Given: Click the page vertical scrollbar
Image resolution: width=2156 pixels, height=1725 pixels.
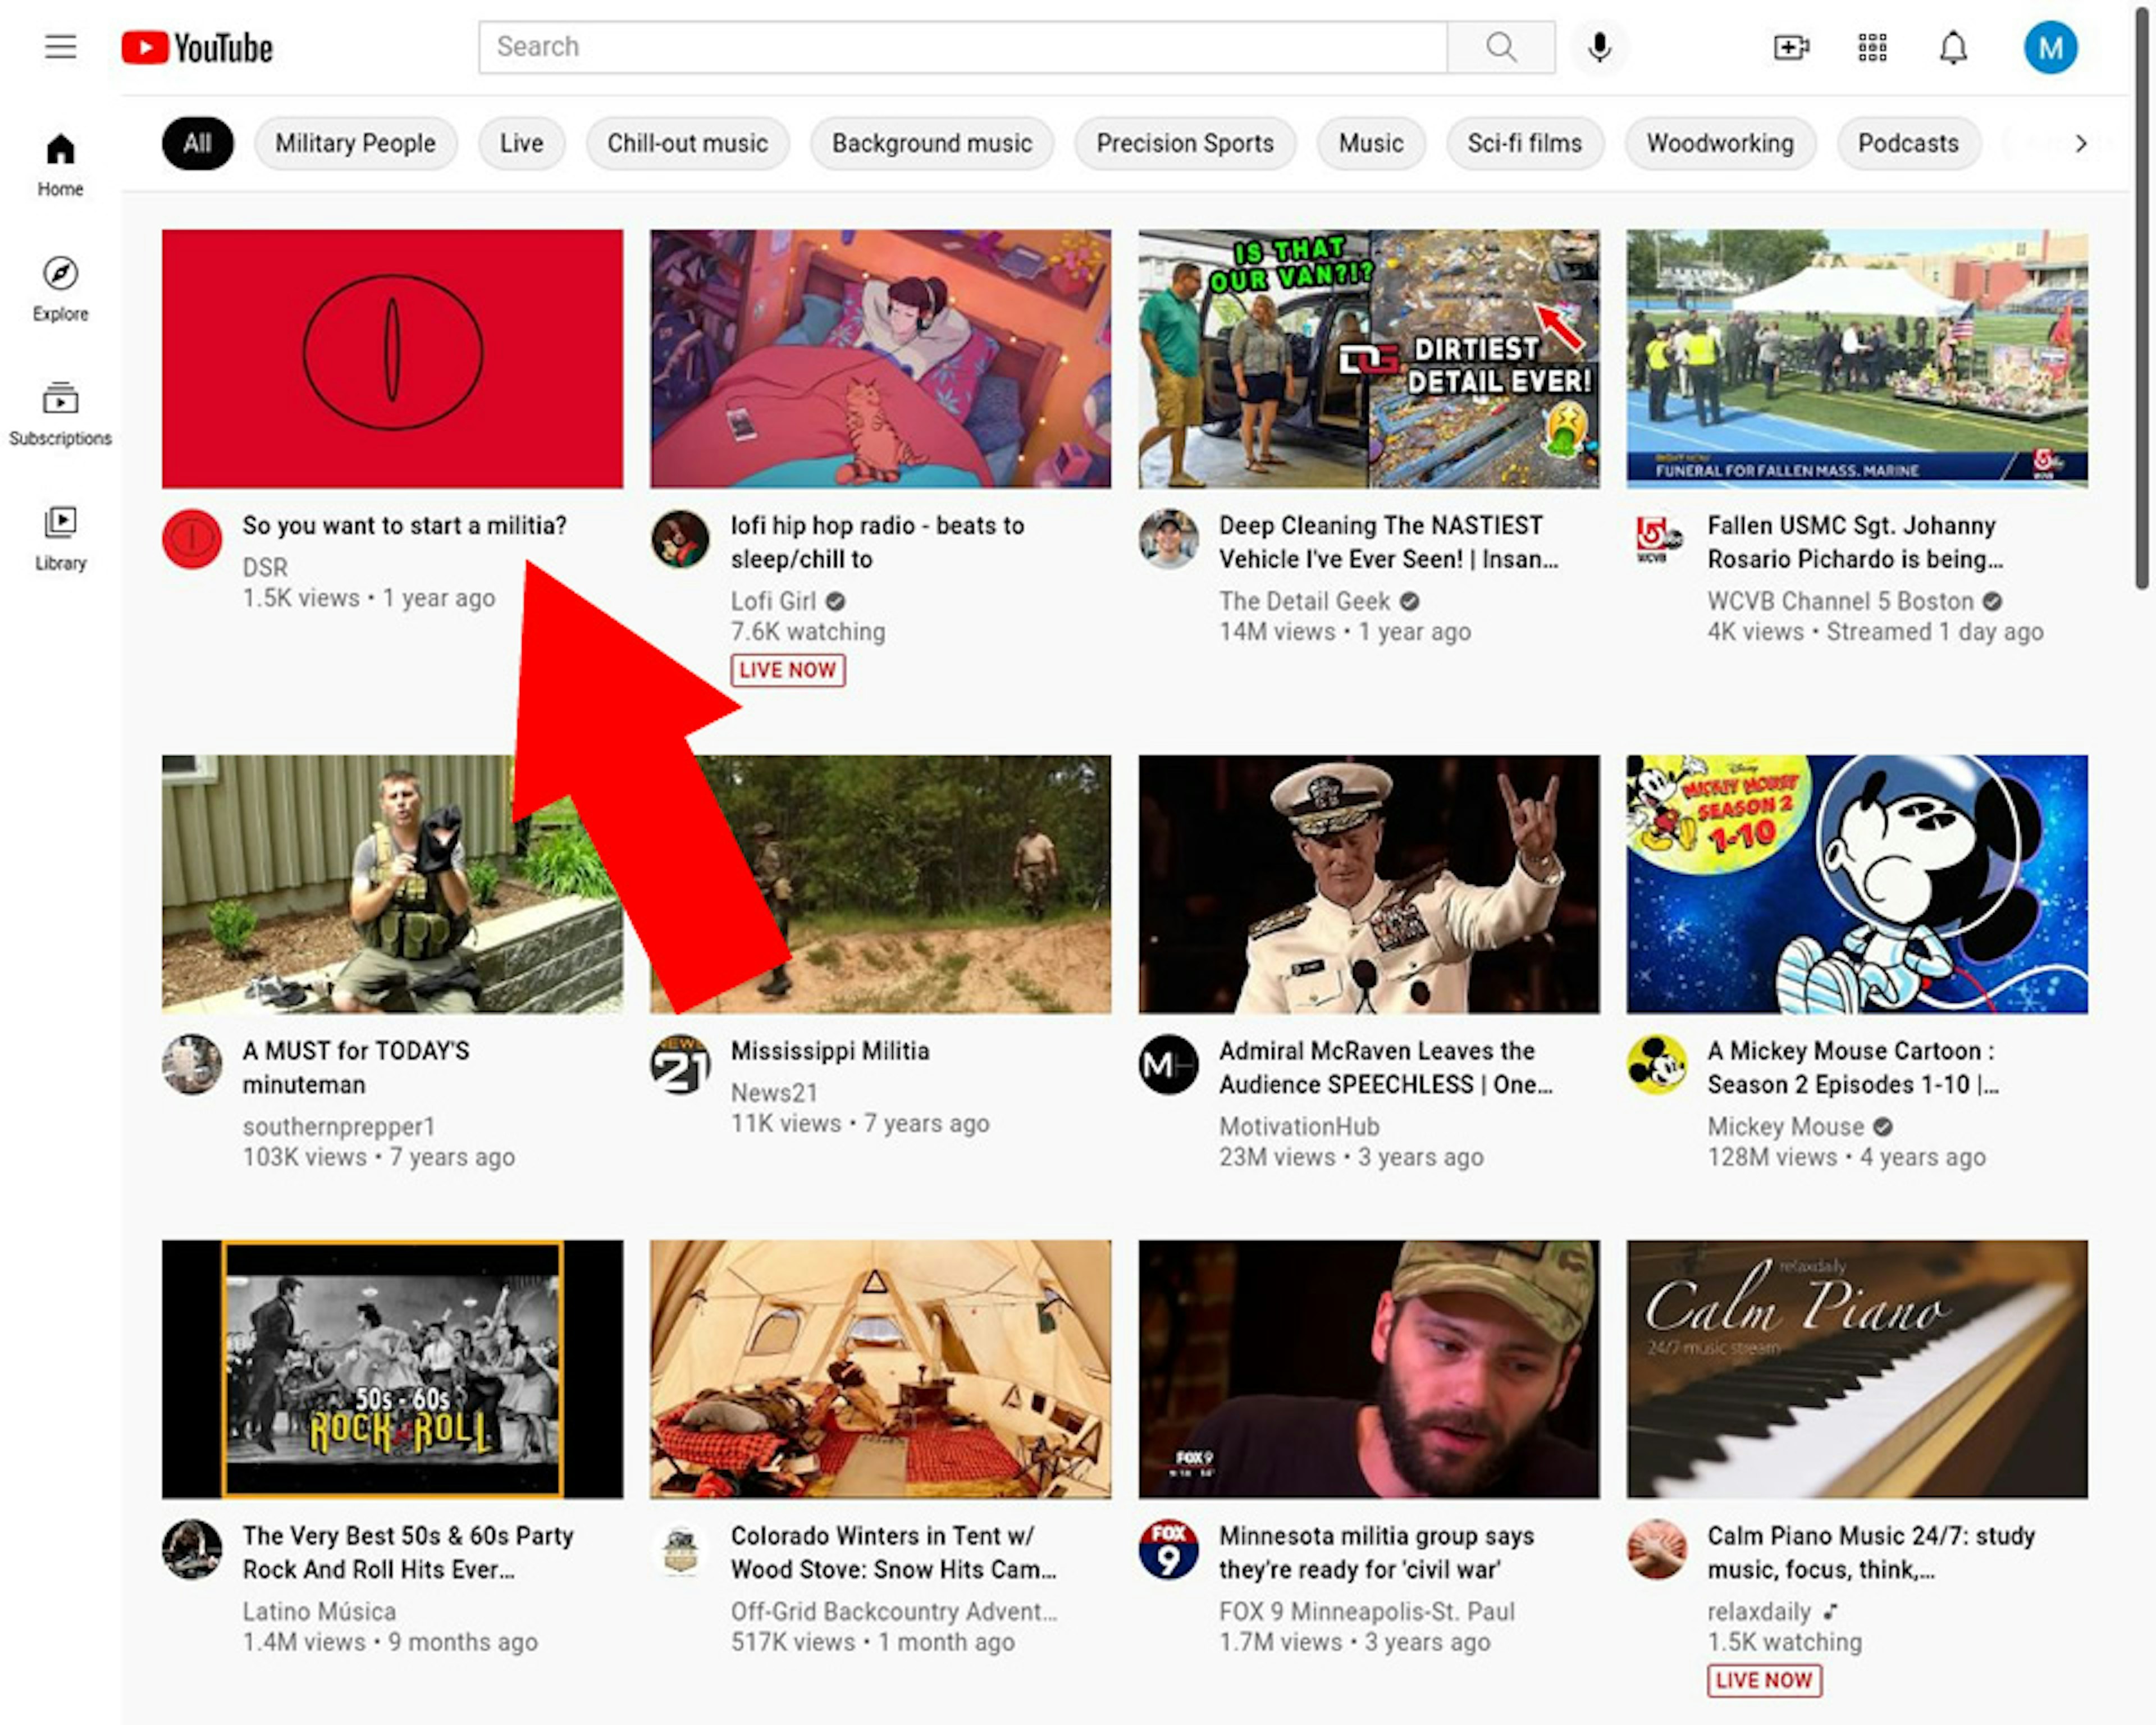Looking at the screenshot, I should click(x=2141, y=300).
